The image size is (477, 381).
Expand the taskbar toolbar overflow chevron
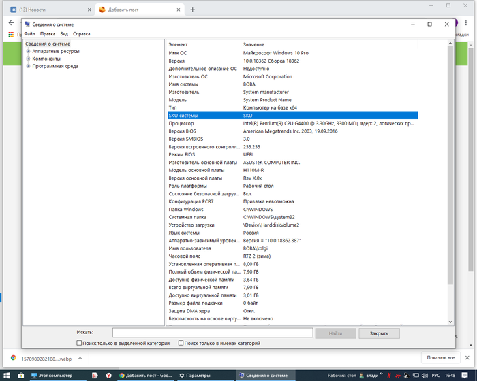click(x=381, y=374)
